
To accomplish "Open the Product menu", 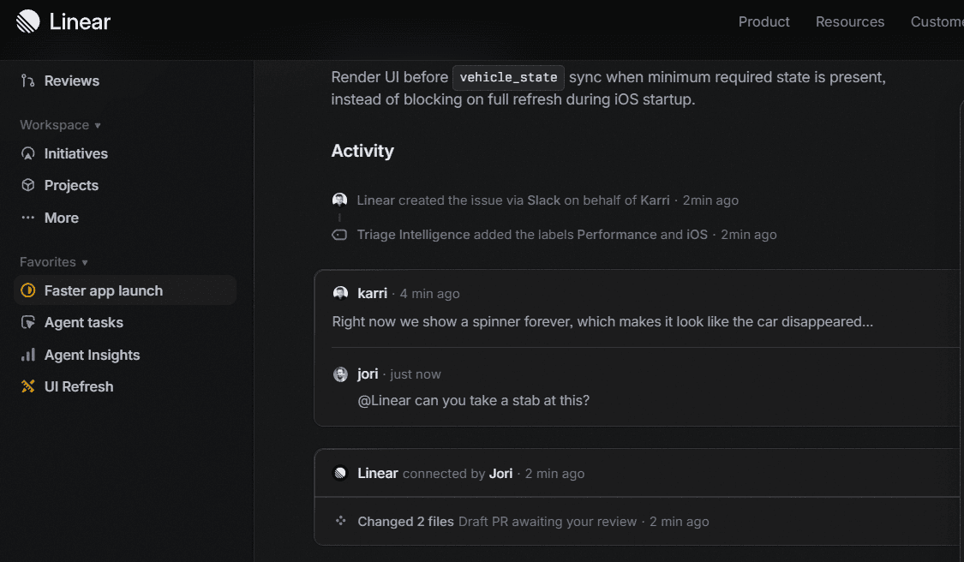I will pyautogui.click(x=763, y=21).
